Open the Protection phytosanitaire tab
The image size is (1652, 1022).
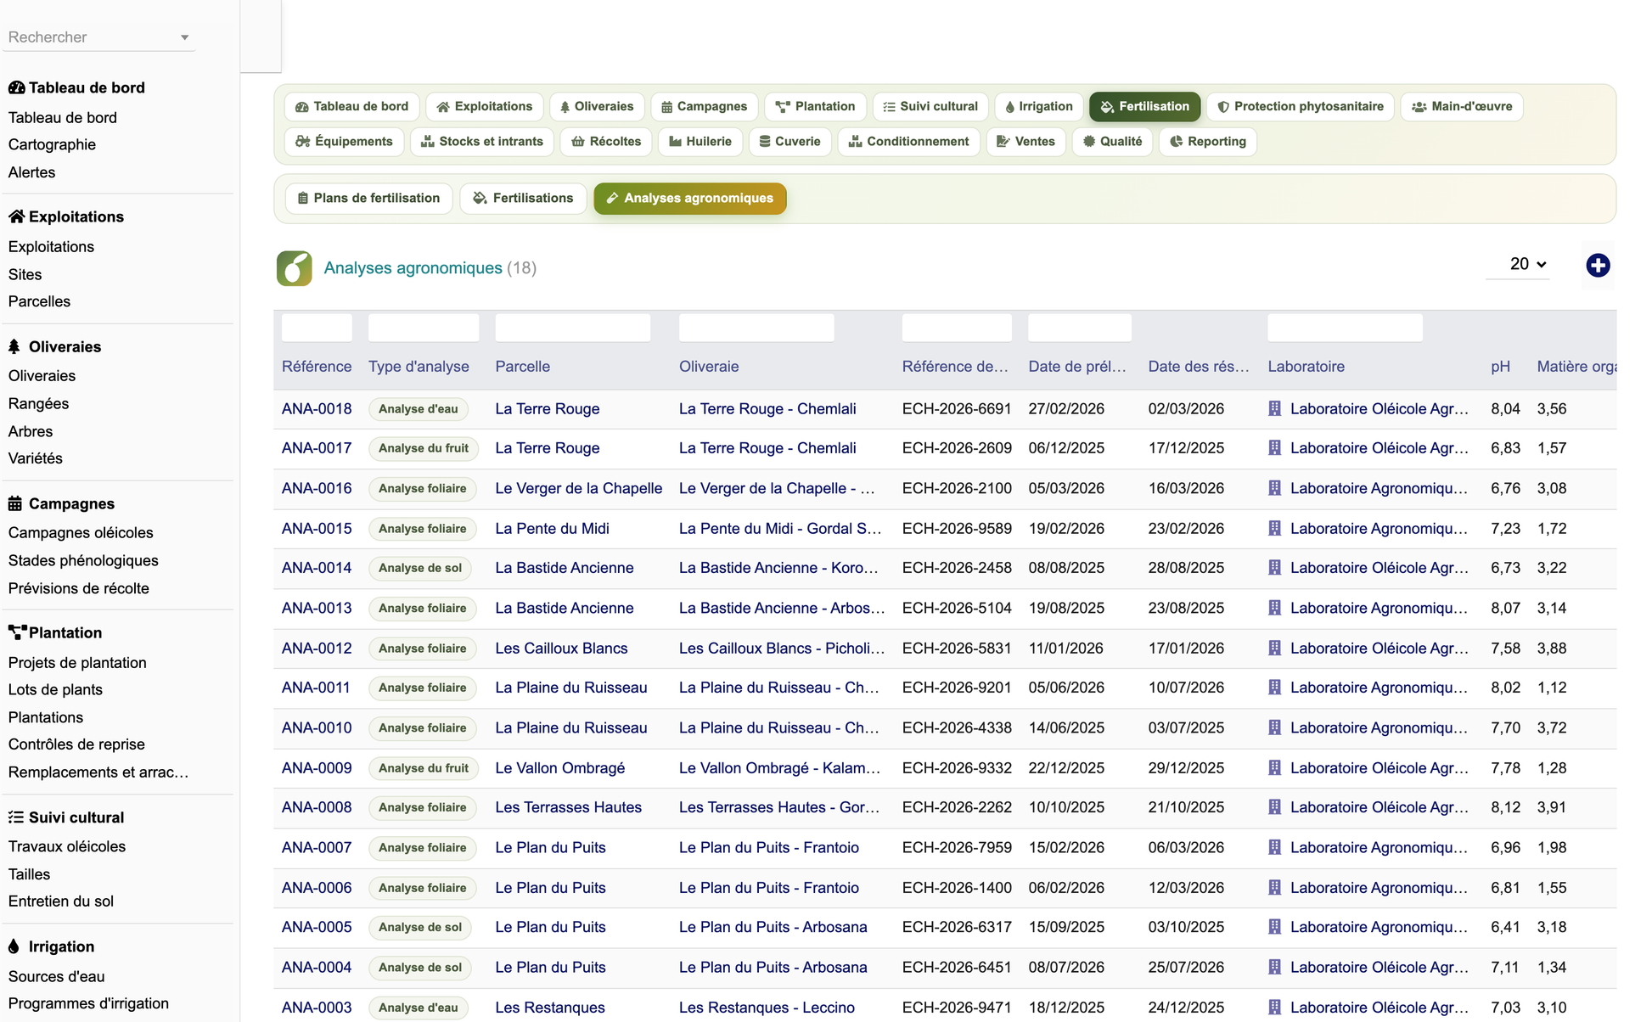point(1301,107)
